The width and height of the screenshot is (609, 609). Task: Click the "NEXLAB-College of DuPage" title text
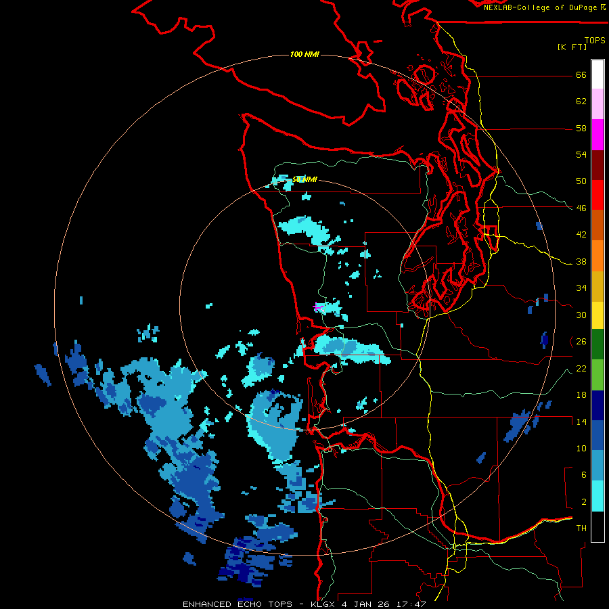point(541,7)
